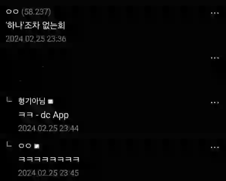The image size is (226, 181).
Task: Click the badge icon next to the ㅇㅇ reply author
Action: tap(37, 146)
